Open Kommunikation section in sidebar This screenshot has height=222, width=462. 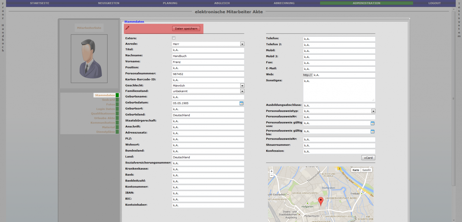pyautogui.click(x=103, y=123)
